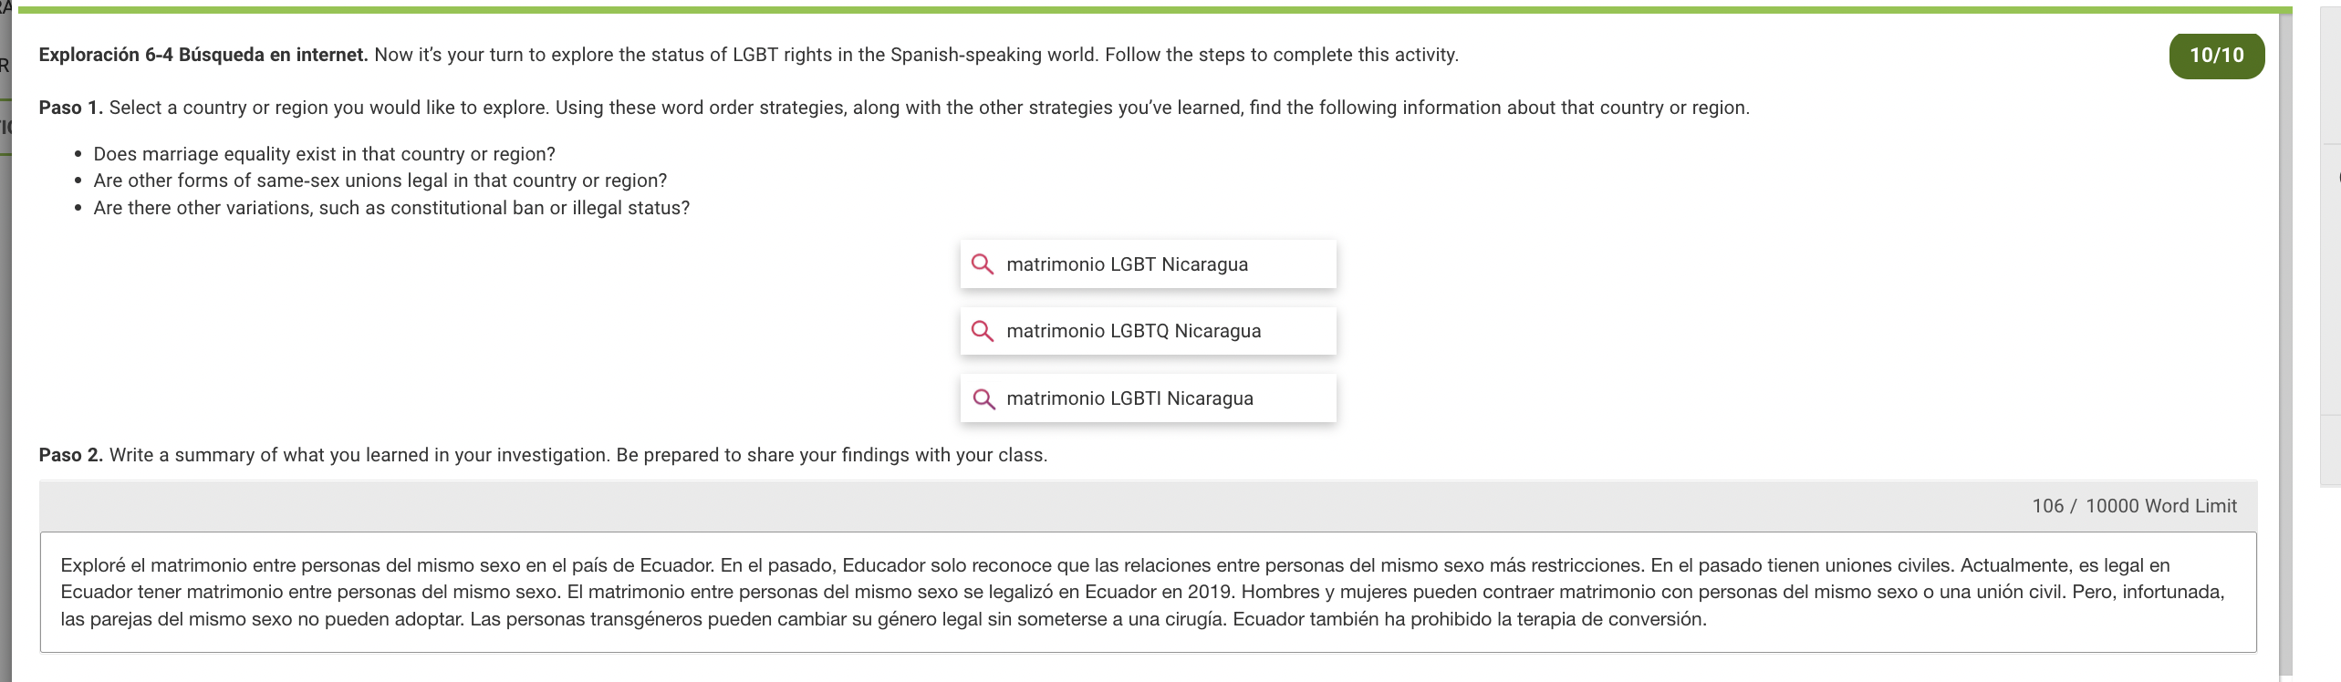Click the marriage equality bullet question

coord(324,154)
